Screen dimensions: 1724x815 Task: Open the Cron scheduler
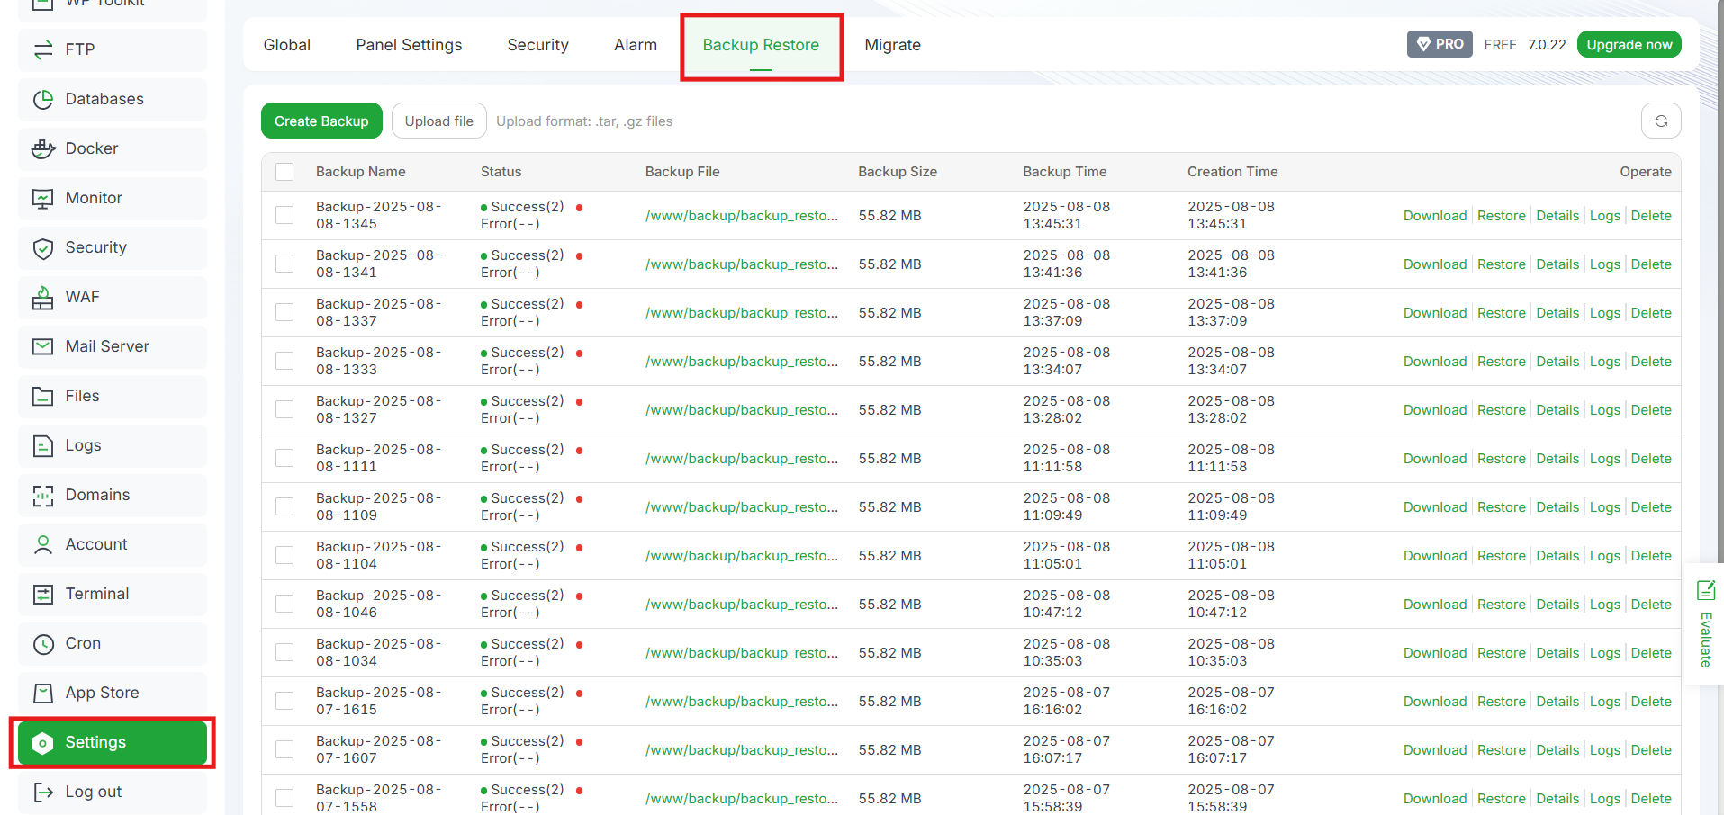81,643
